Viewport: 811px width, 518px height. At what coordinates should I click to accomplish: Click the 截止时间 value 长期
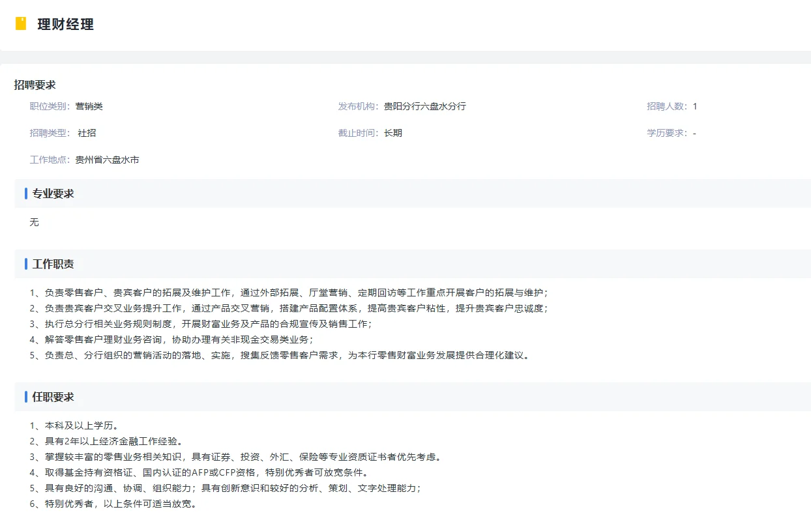click(x=393, y=132)
